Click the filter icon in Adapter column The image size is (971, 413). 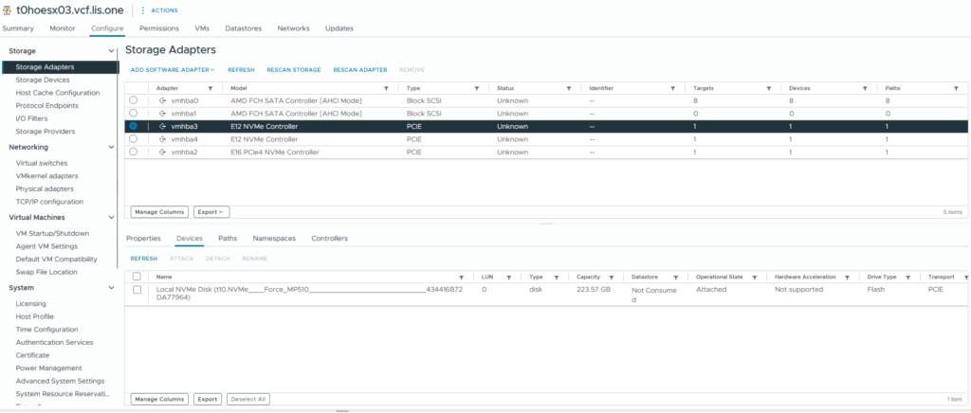pos(210,87)
